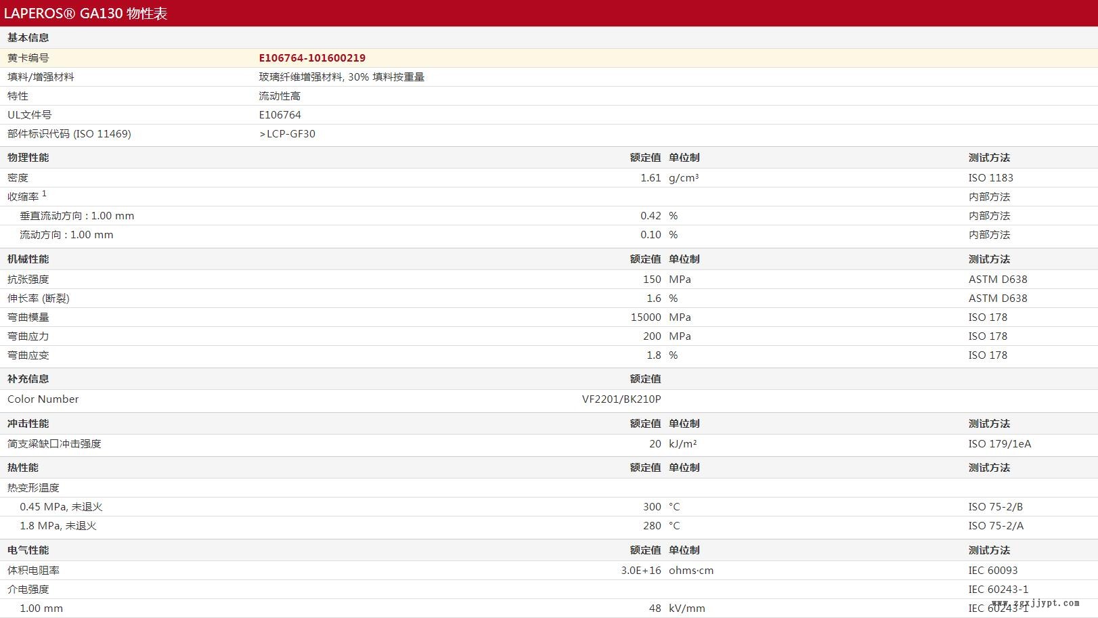Click footnote superscript 1 beside 收缩率
1098x618 pixels.
(45, 194)
